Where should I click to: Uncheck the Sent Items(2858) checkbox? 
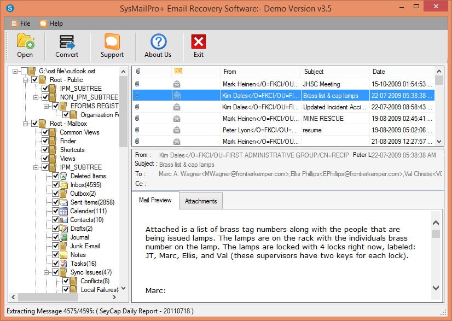[x=55, y=201]
